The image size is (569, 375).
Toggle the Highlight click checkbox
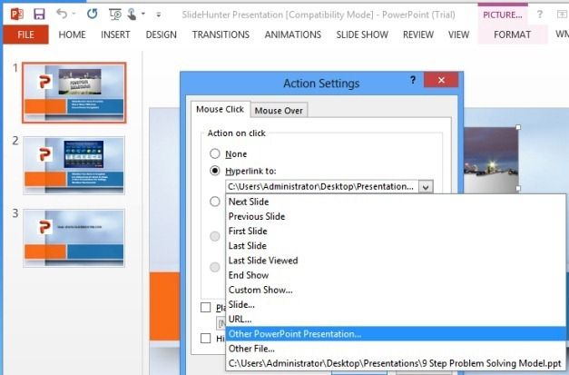pyautogui.click(x=206, y=338)
